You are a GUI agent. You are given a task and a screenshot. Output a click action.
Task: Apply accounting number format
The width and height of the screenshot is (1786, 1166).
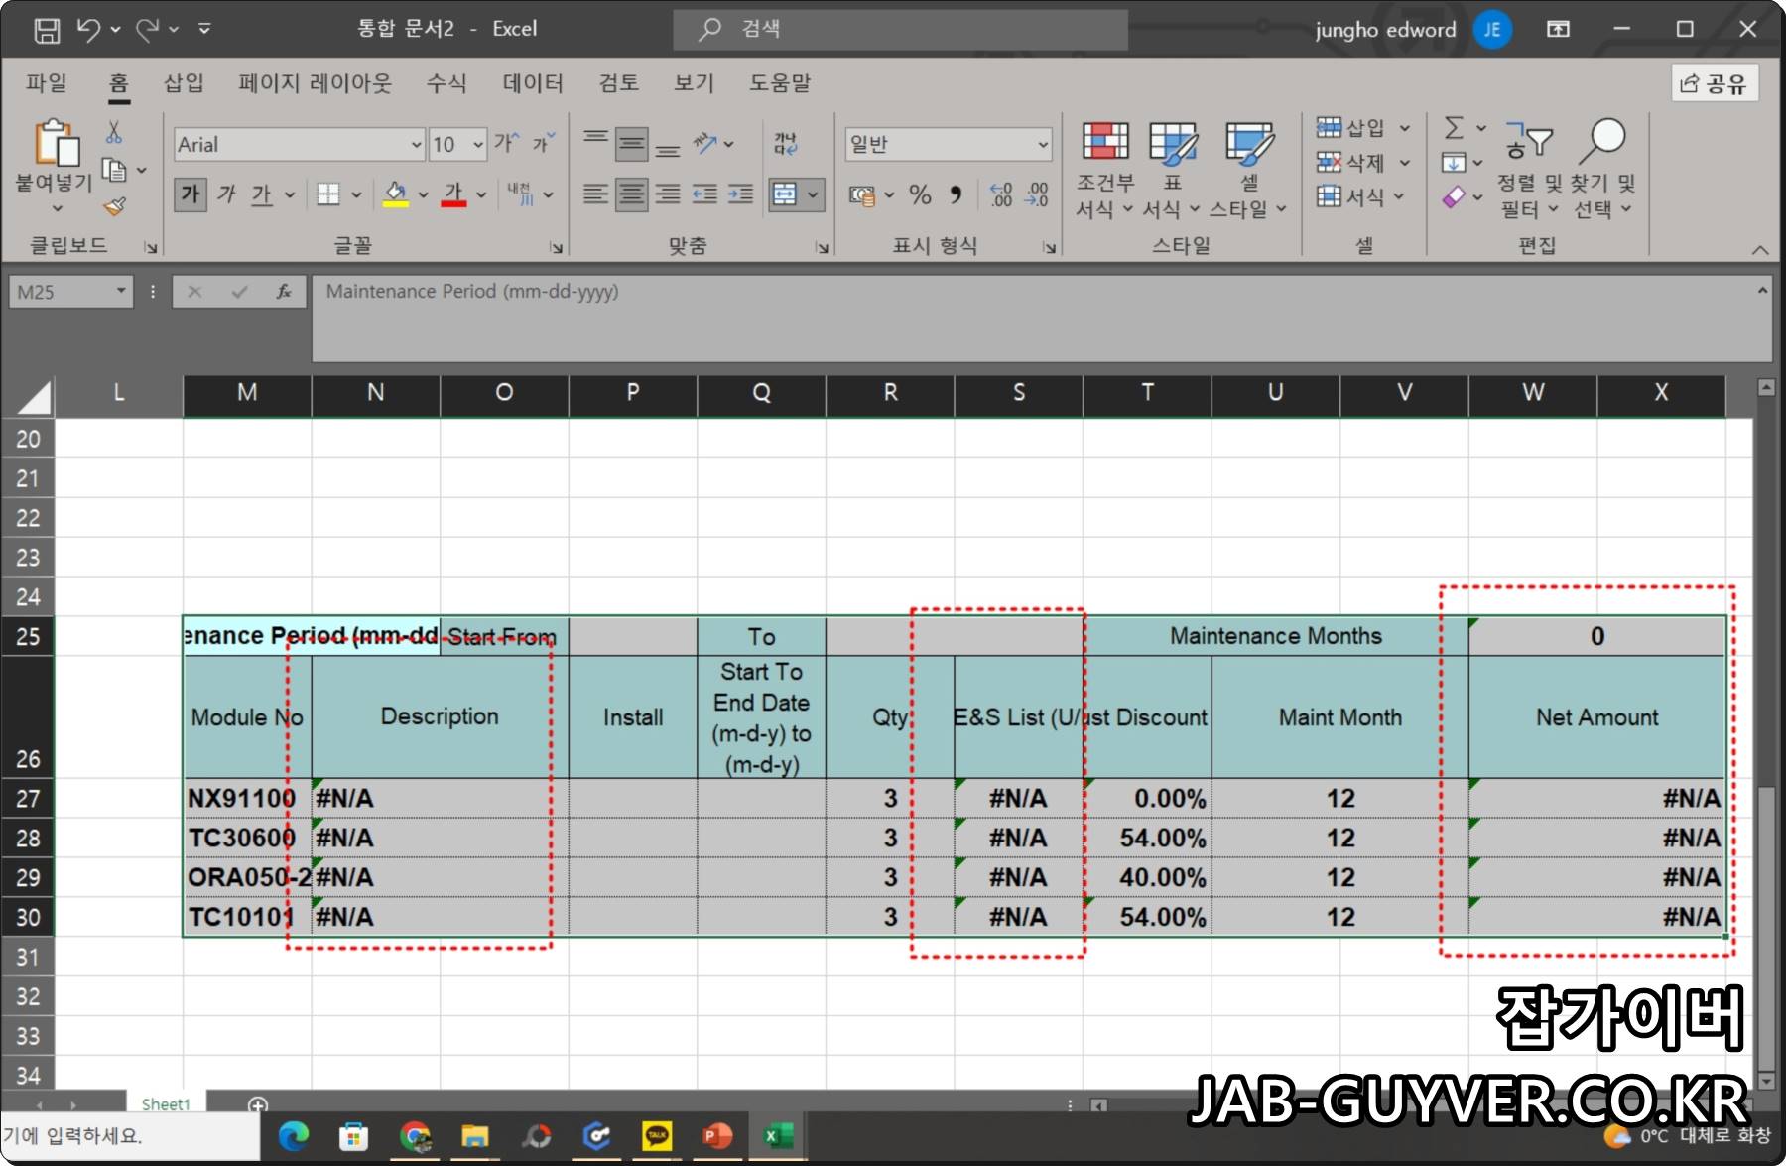862,195
